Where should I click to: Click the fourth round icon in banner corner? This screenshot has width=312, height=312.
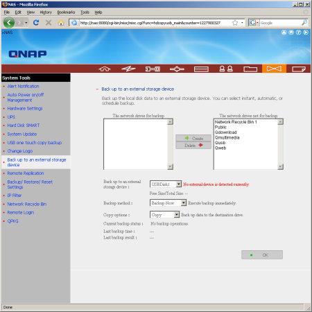tap(306, 33)
